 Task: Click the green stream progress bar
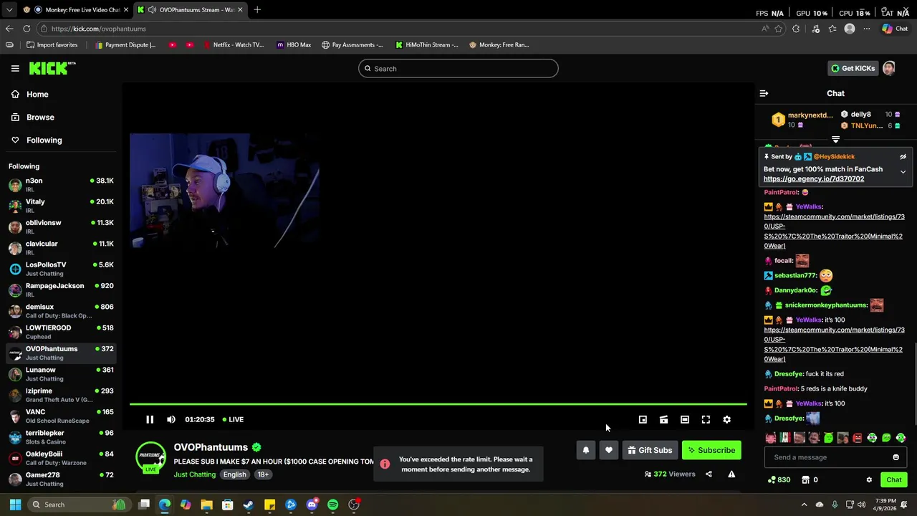(x=438, y=404)
